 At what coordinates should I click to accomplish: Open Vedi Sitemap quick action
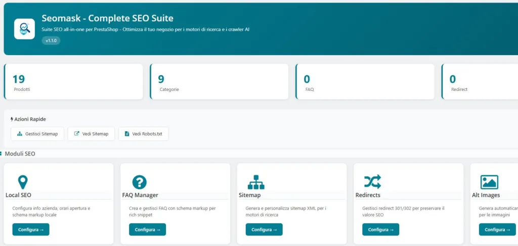tap(91, 134)
